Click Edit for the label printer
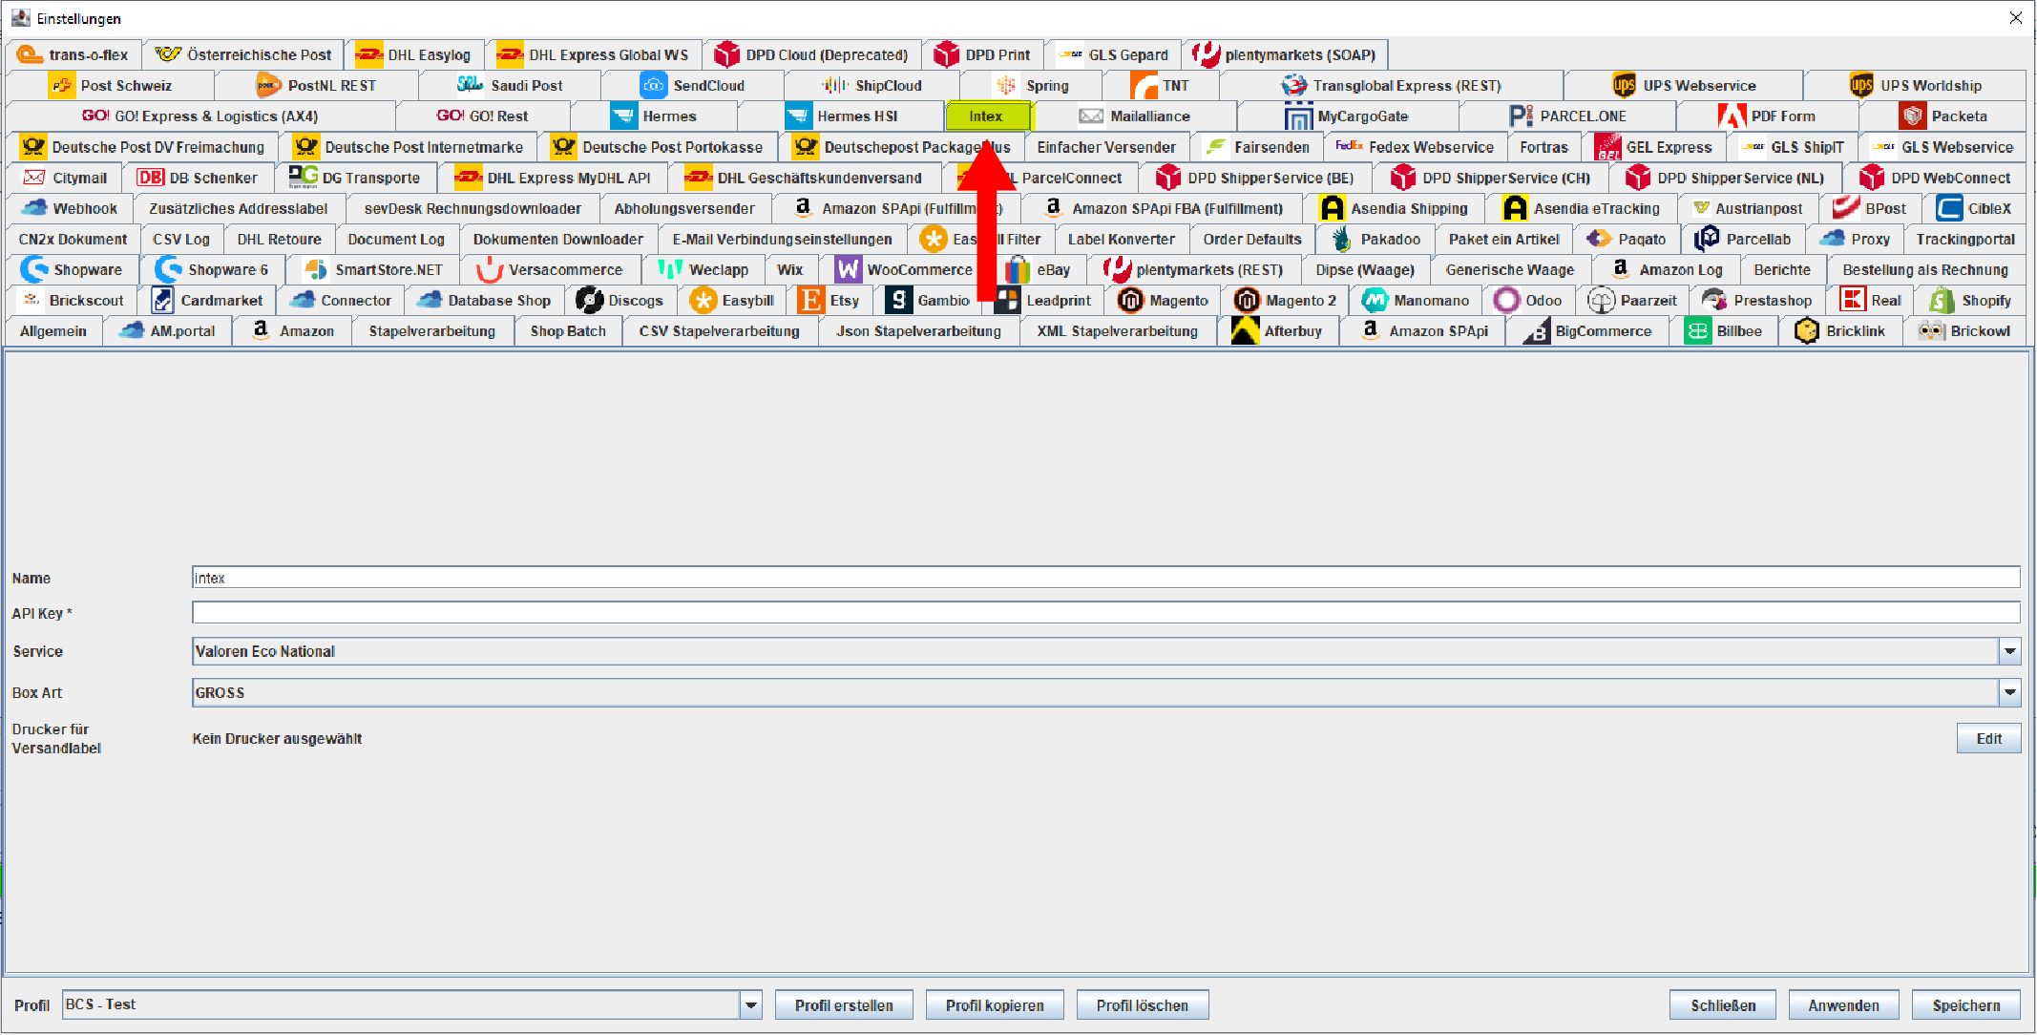2037x1035 pixels. [1988, 738]
